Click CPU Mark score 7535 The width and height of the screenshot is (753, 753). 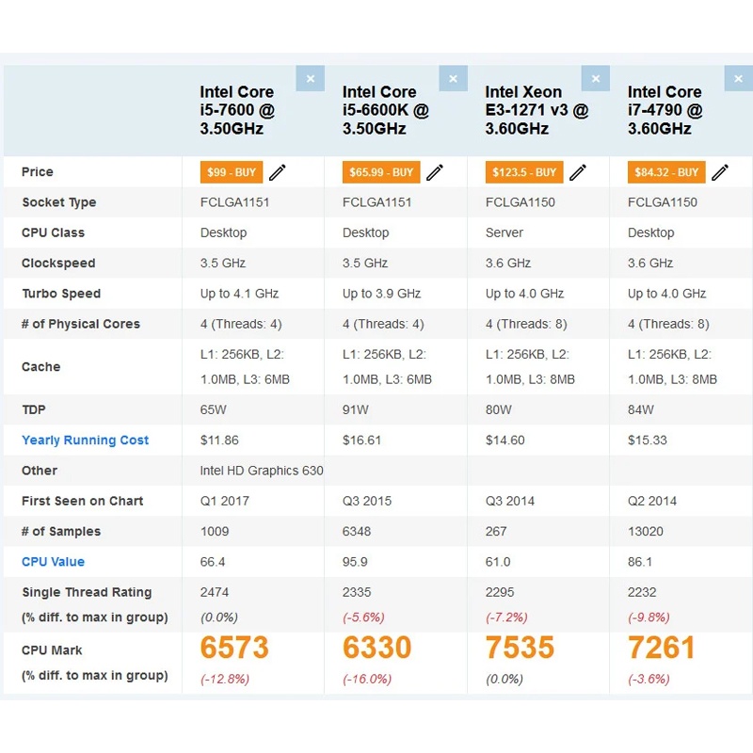(x=520, y=648)
